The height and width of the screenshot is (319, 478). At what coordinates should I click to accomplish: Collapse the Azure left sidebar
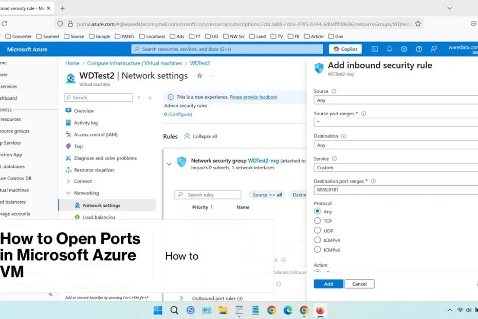[x=50, y=294]
